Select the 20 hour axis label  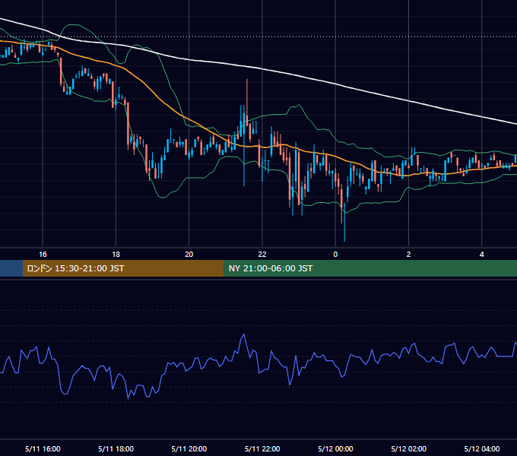point(189,255)
